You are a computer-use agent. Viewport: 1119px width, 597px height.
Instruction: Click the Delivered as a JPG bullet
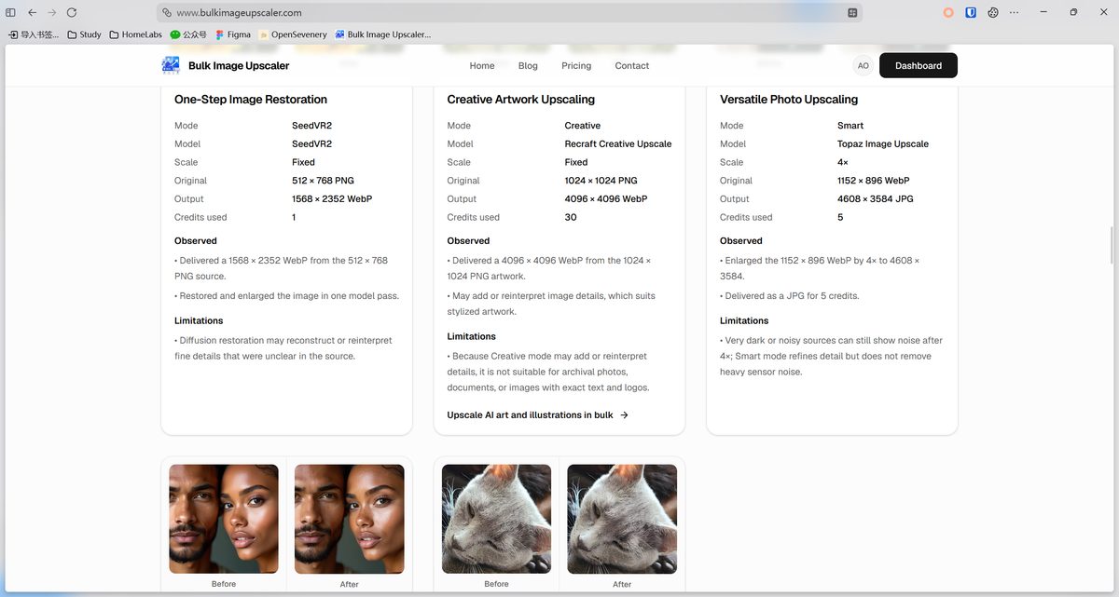tap(790, 296)
